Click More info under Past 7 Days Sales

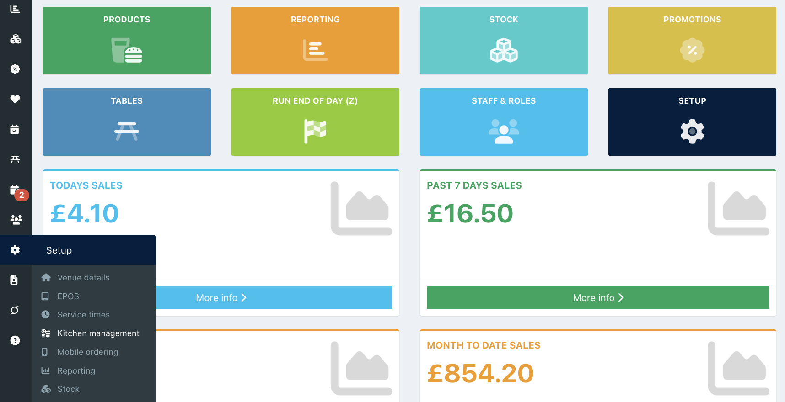[597, 297]
